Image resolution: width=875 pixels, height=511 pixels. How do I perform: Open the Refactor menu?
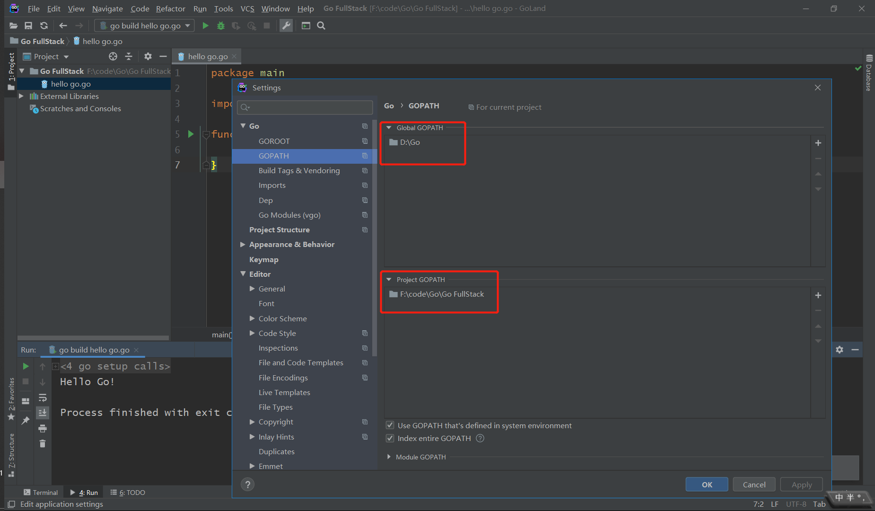click(x=171, y=9)
